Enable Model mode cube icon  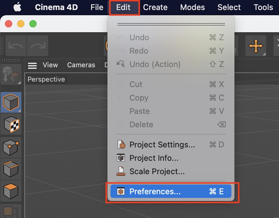tap(11, 102)
